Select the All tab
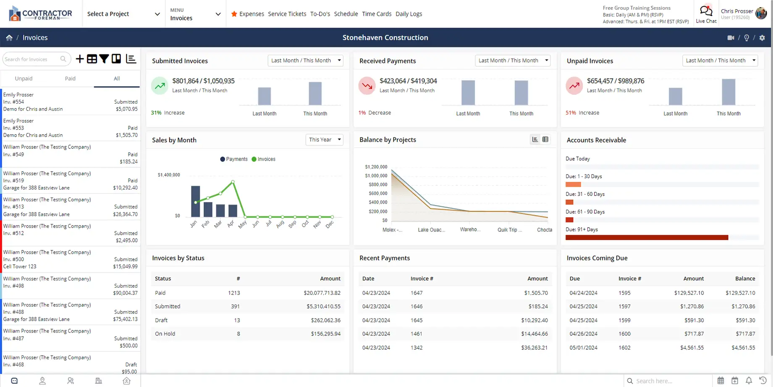This screenshot has width=773, height=387. tap(117, 78)
